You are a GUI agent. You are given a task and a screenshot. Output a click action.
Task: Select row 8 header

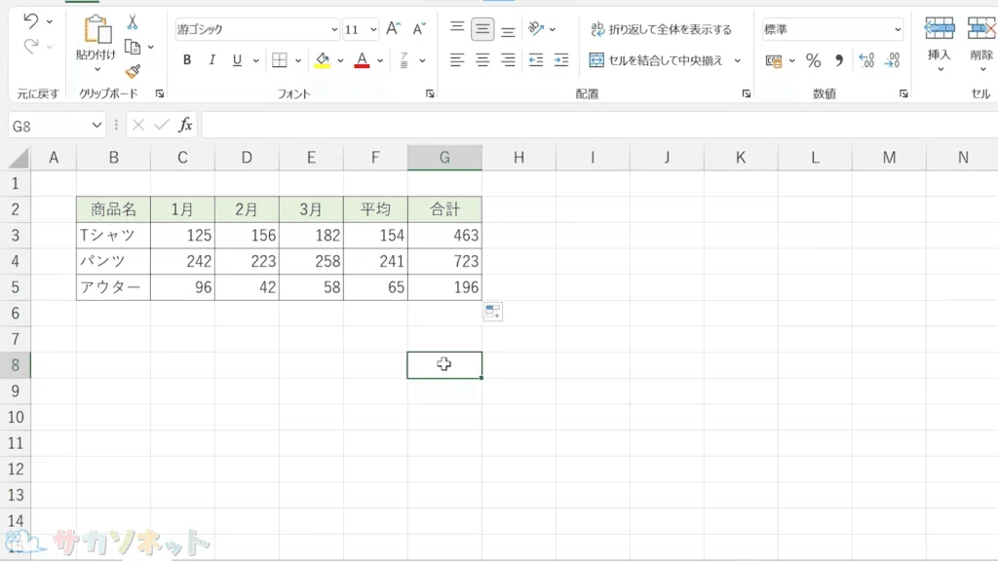[x=16, y=365]
